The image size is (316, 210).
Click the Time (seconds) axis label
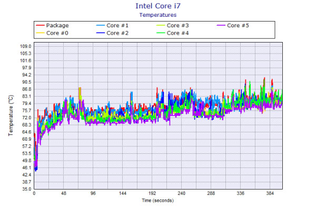[x=158, y=201]
